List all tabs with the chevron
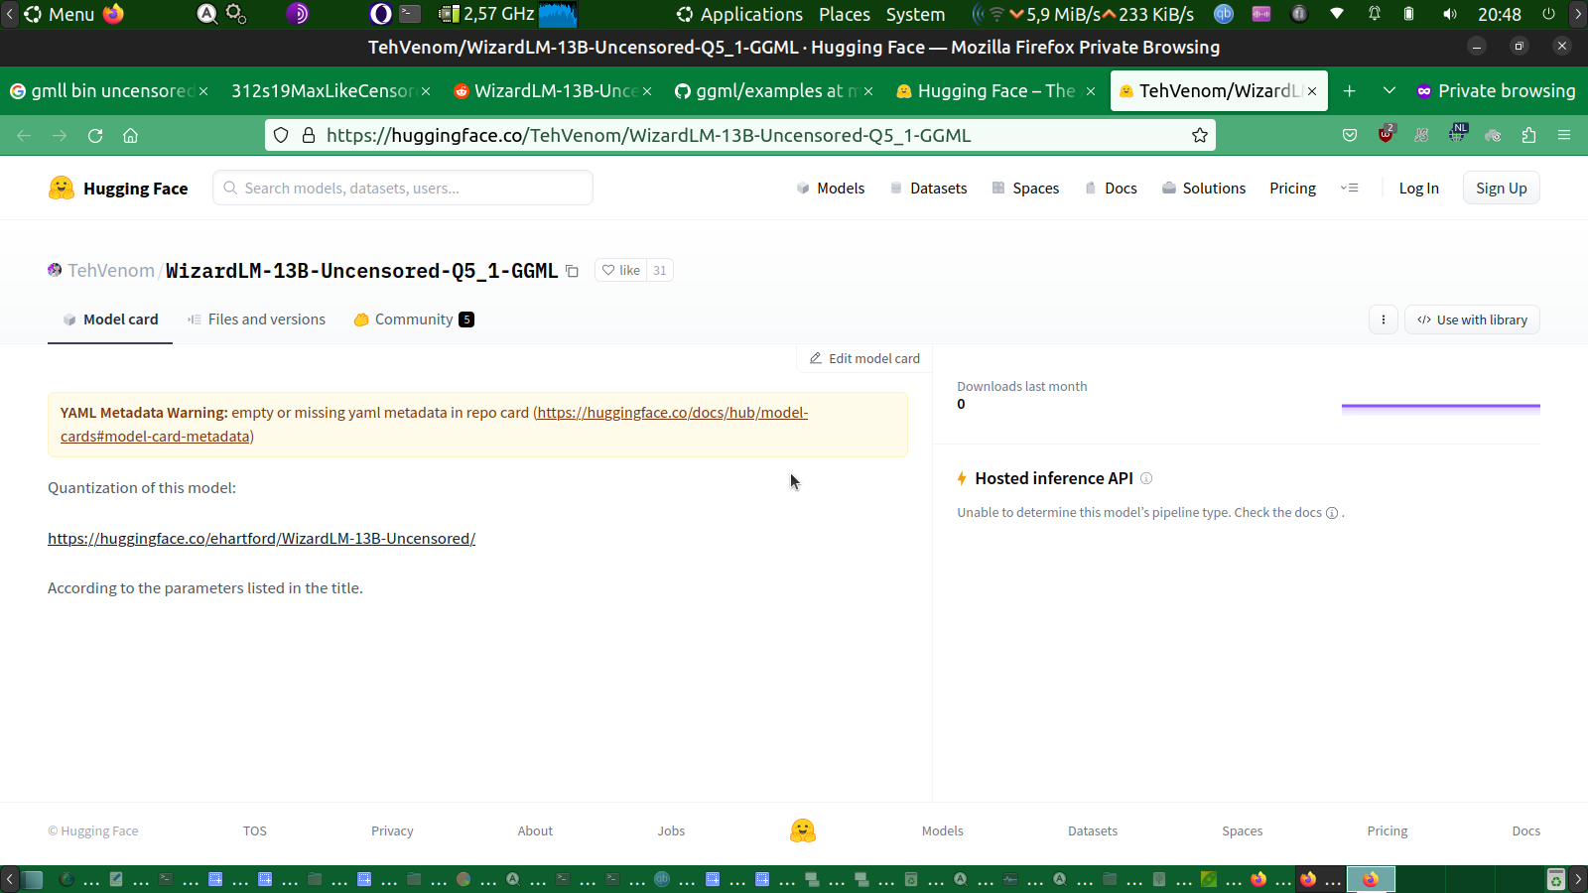 point(1389,91)
